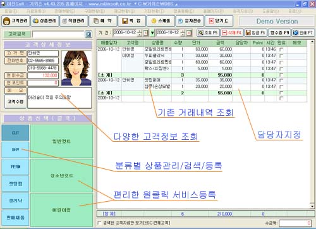Open the end date calendar picker
316x229 pixels.
tap(189, 33)
